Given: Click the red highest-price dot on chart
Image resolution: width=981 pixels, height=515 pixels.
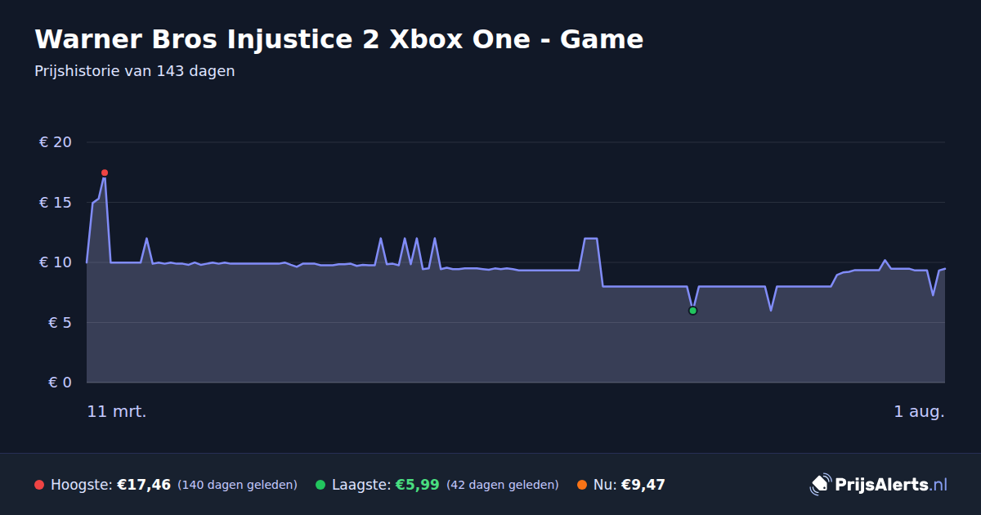Looking at the screenshot, I should (x=105, y=172).
